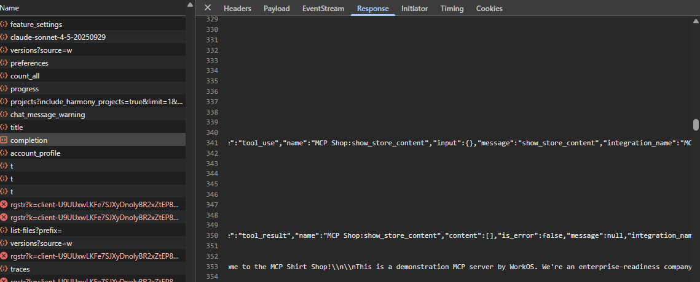This screenshot has height=282, width=700.
Task: Click line number 336
Action: point(211,91)
